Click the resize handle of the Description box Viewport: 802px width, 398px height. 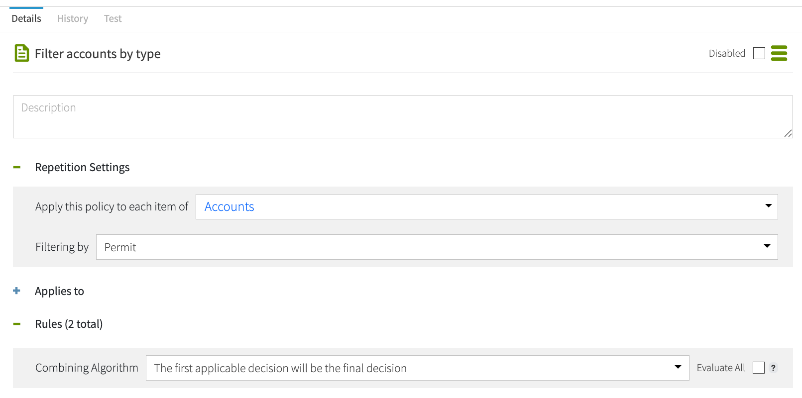click(x=788, y=133)
